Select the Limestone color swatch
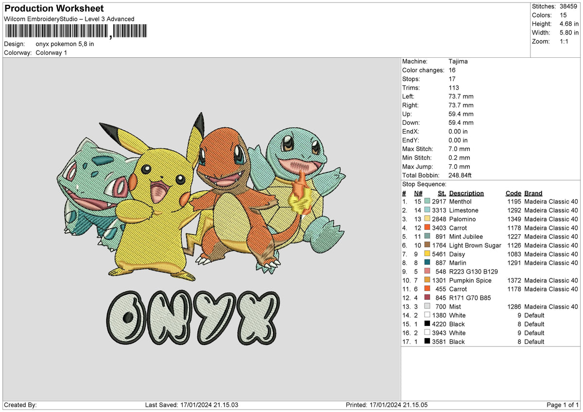Image resolution: width=583 pixels, height=412 pixels. pyautogui.click(x=427, y=210)
